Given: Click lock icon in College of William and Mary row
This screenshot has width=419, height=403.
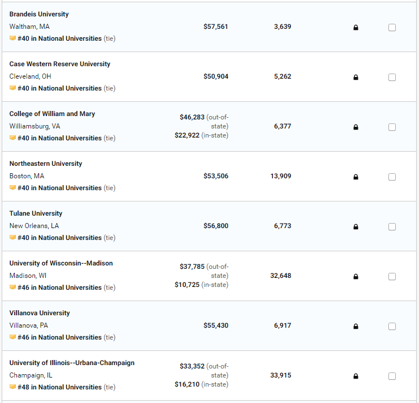Looking at the screenshot, I should (356, 127).
